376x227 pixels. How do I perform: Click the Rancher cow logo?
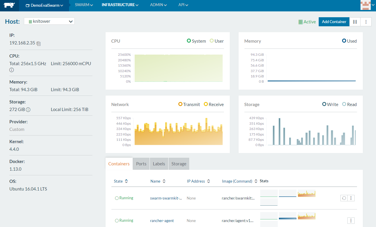point(9,5)
